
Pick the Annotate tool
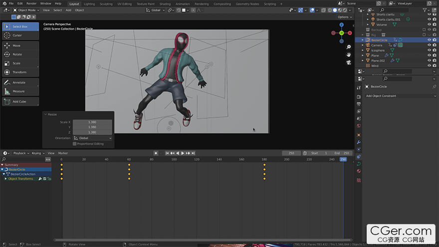(20, 82)
